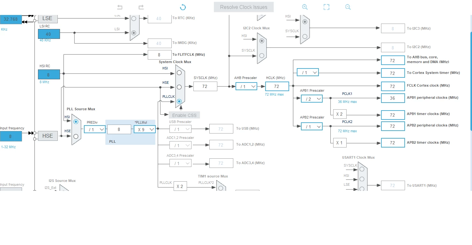Click the '72 MHz max' HCLK note
The height and width of the screenshot is (245, 472).
click(274, 94)
